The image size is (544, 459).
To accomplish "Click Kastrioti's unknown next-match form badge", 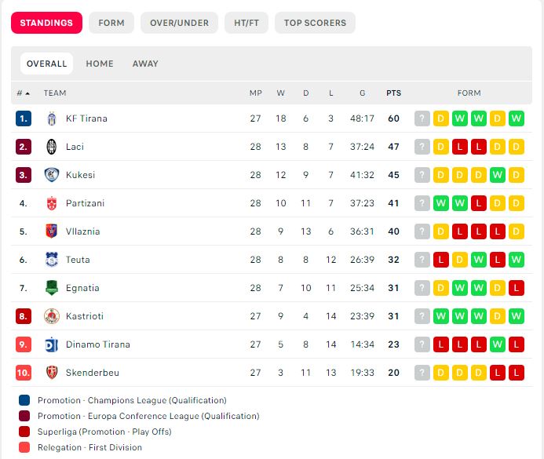I will click(422, 316).
